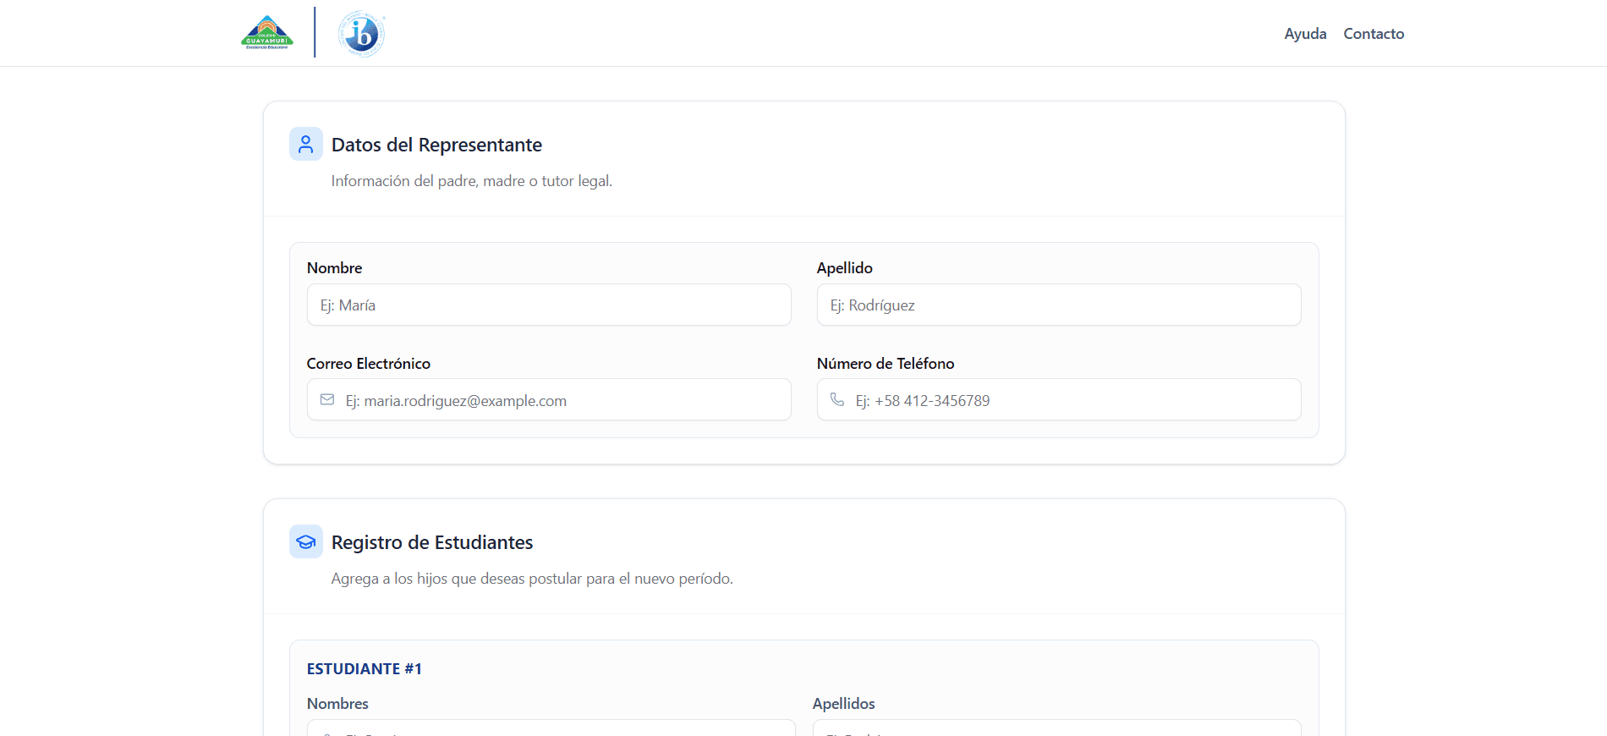1607x736 pixels.
Task: Click the Nombres label under Estudiante #1
Action: (x=337, y=703)
